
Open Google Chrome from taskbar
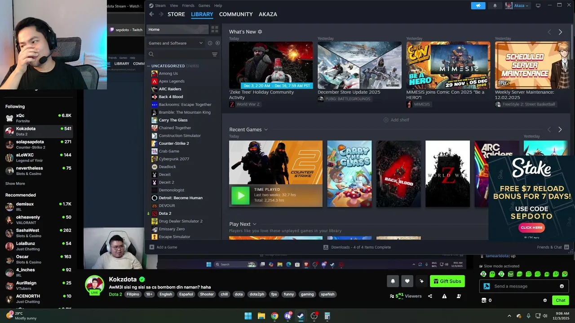click(274, 316)
